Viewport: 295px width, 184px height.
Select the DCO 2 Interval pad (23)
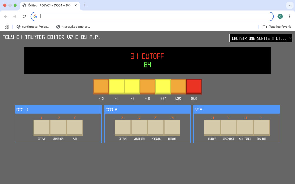click(x=156, y=128)
